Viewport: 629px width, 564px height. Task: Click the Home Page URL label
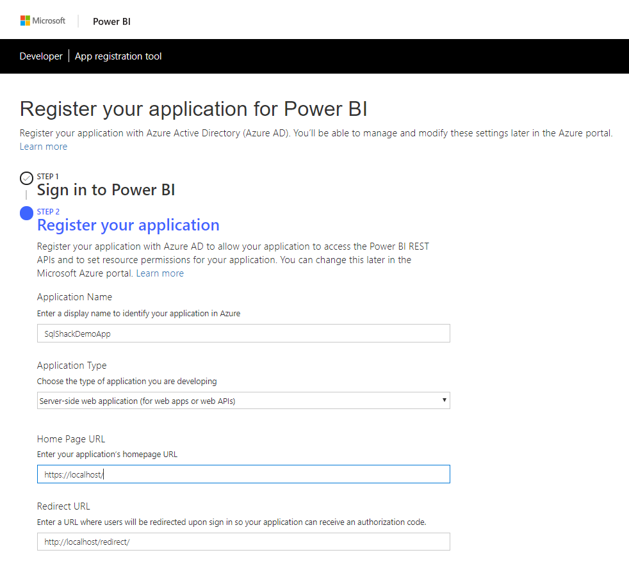71,439
